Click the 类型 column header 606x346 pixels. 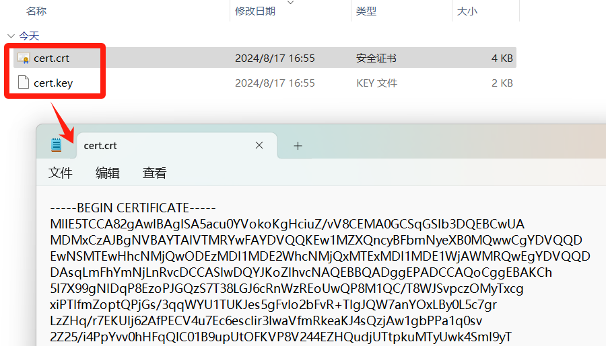pyautogui.click(x=366, y=11)
